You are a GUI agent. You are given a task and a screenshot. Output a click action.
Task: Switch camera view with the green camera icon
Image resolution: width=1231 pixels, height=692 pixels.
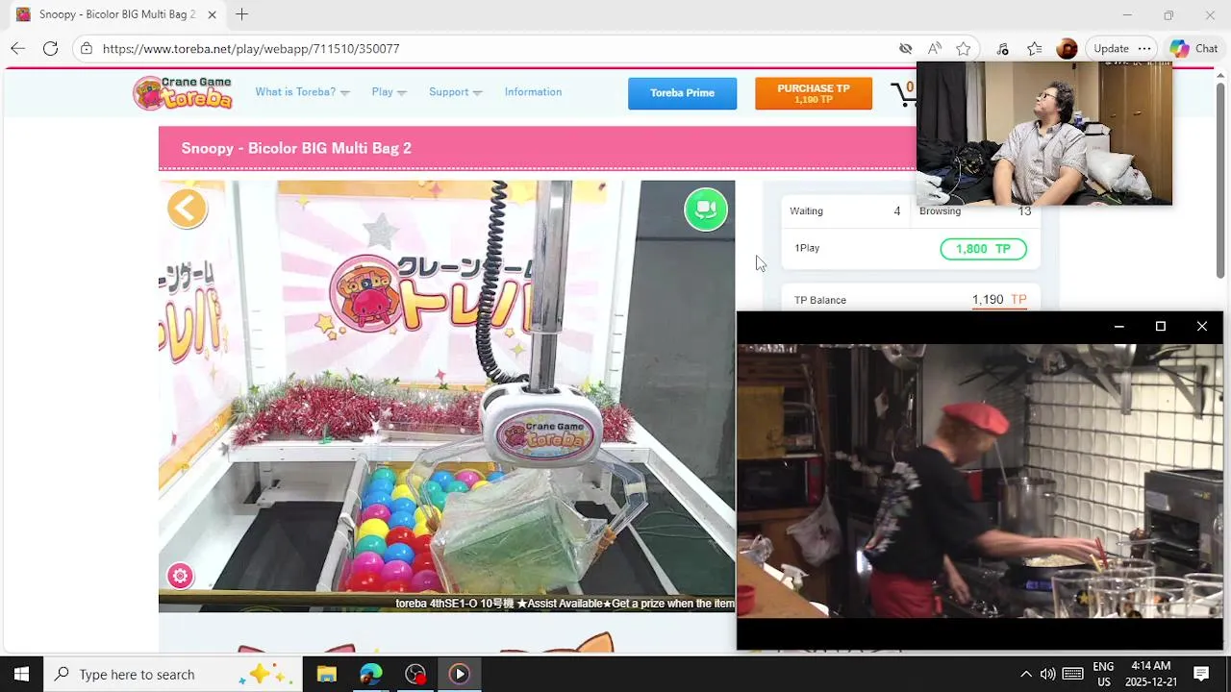705,209
